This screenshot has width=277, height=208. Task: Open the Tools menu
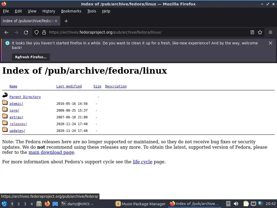click(x=91, y=11)
